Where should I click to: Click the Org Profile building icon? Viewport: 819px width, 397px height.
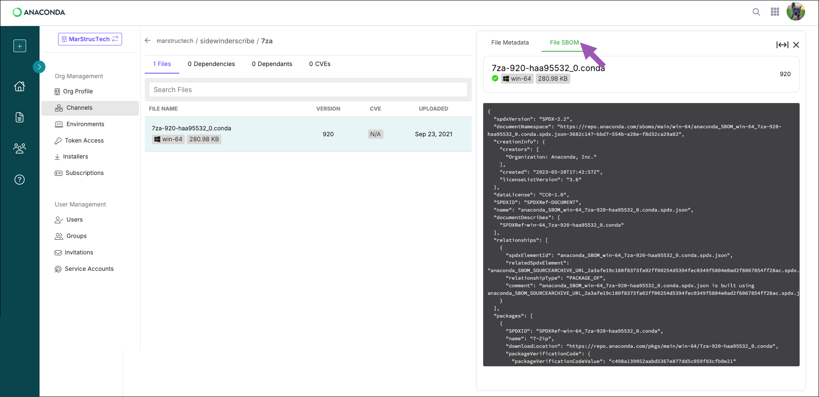pyautogui.click(x=57, y=91)
